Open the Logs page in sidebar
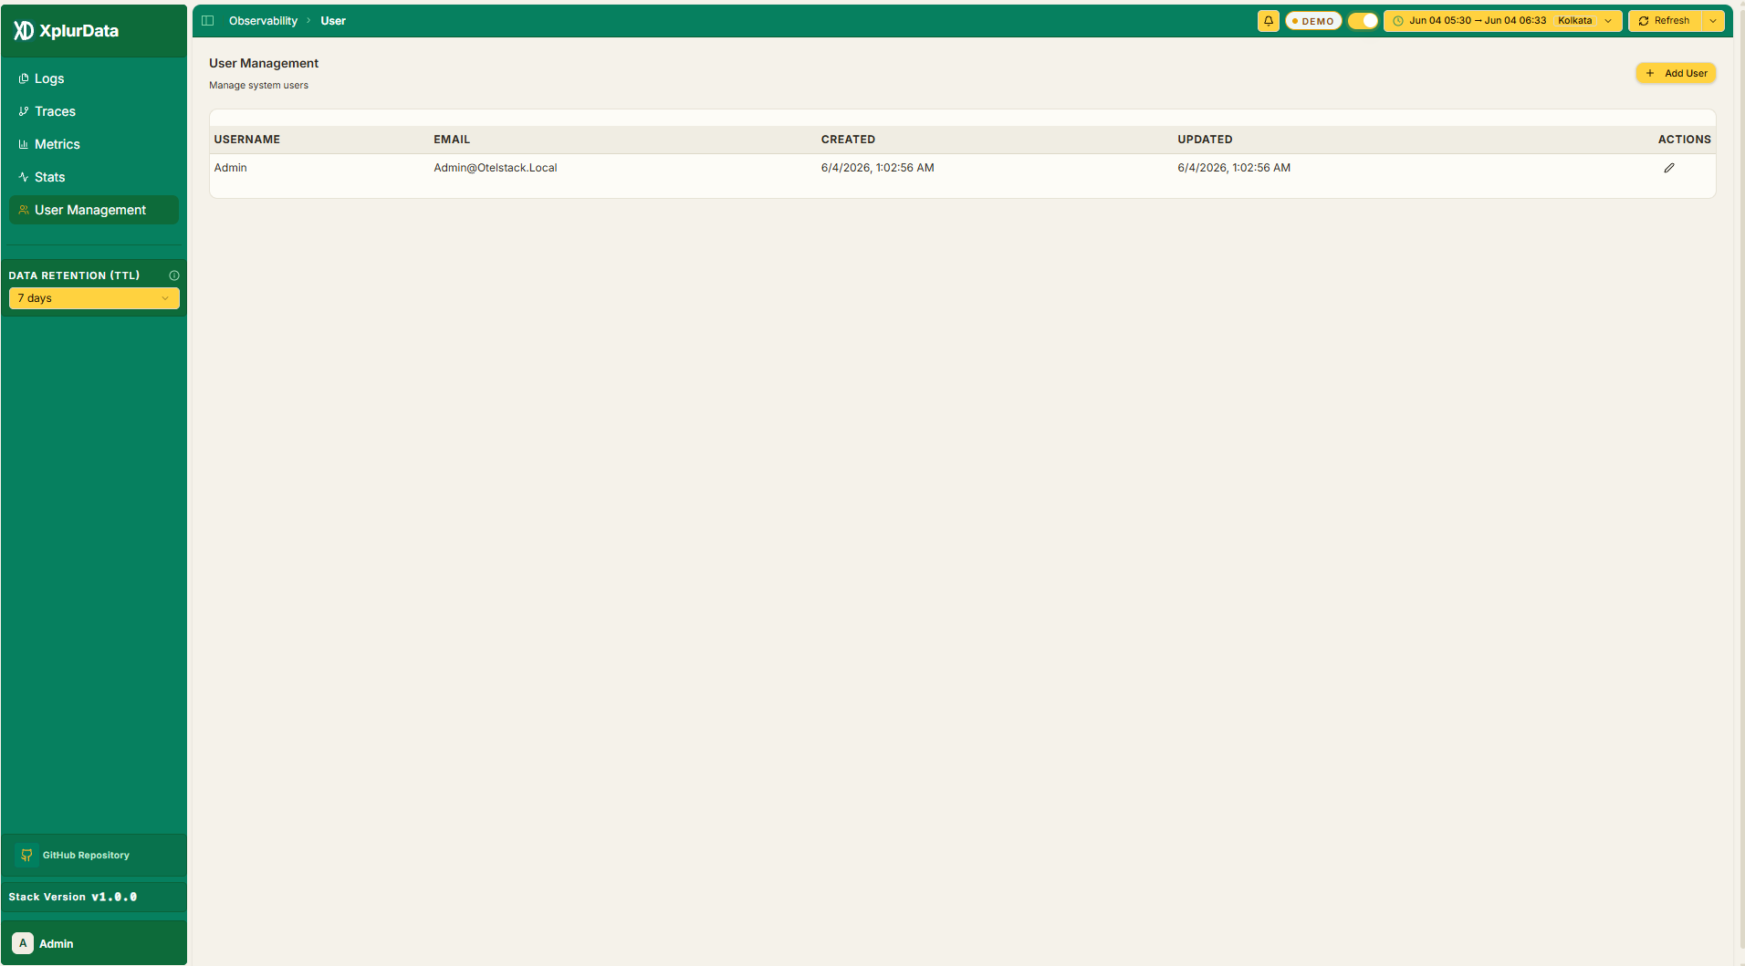The image size is (1745, 966). click(x=94, y=78)
